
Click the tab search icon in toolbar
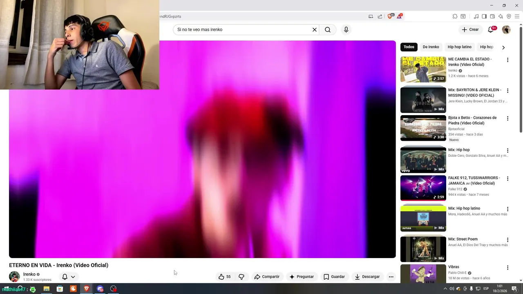(463, 16)
